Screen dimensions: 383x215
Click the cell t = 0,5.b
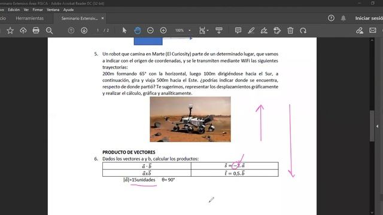click(235, 173)
